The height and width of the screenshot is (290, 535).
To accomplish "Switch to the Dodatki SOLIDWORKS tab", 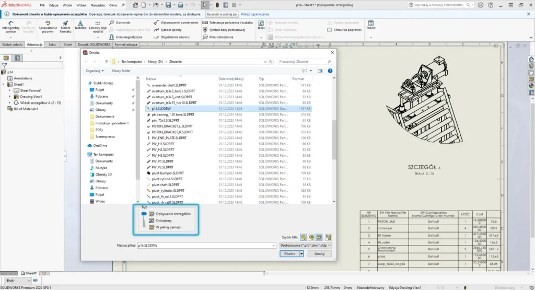I will [94, 44].
